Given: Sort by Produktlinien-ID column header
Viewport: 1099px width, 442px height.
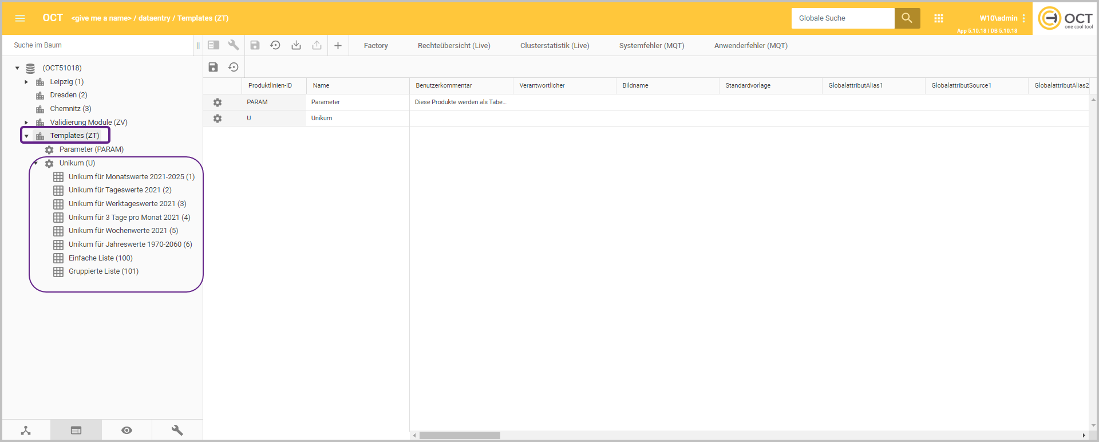Looking at the screenshot, I should [274, 86].
